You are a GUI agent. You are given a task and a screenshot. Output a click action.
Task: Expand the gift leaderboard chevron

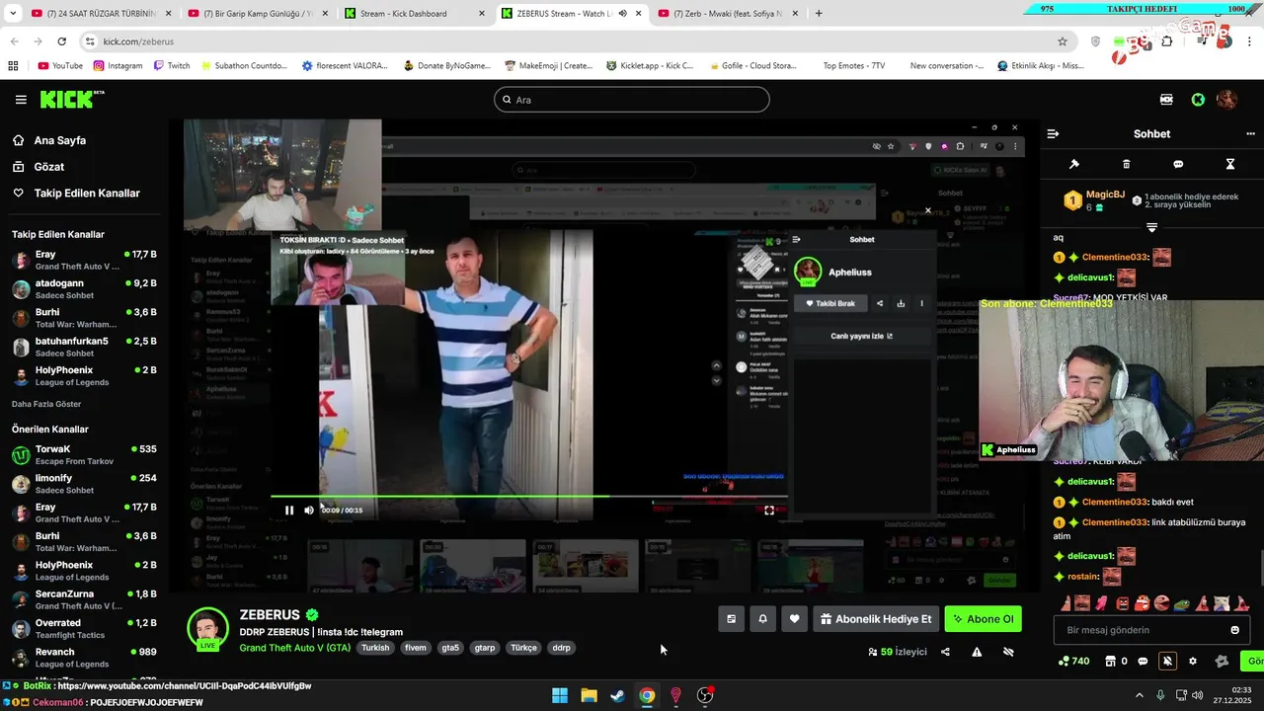tap(1151, 227)
